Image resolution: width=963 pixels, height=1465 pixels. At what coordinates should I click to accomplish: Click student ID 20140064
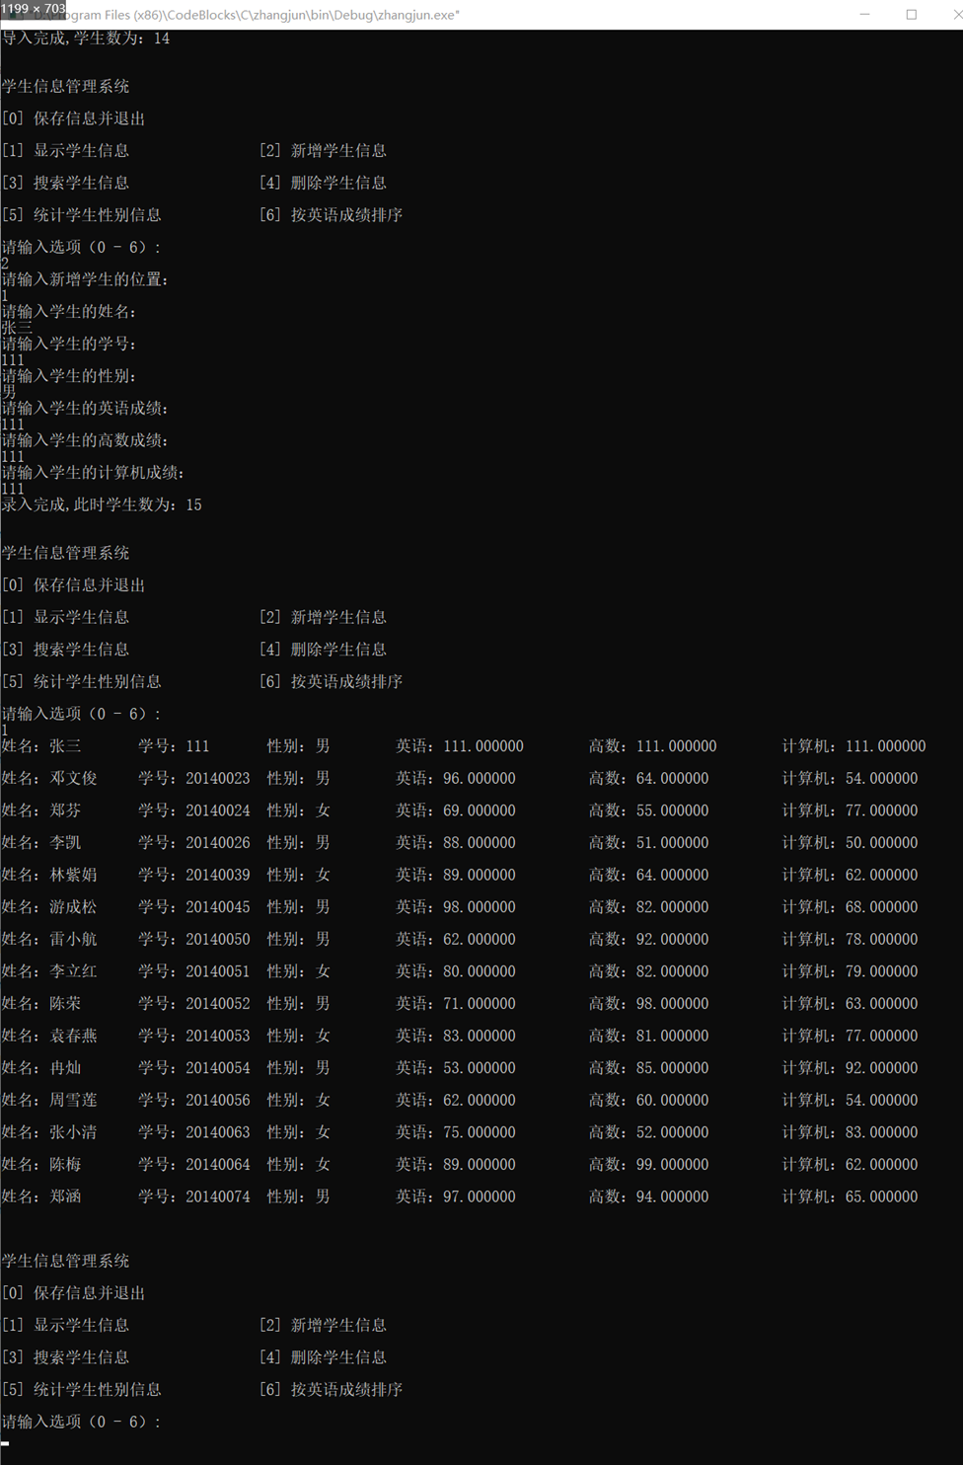coord(218,1165)
